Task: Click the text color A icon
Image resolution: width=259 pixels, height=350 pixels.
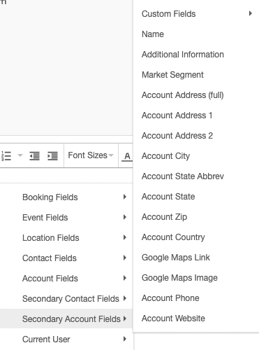Action: [127, 156]
